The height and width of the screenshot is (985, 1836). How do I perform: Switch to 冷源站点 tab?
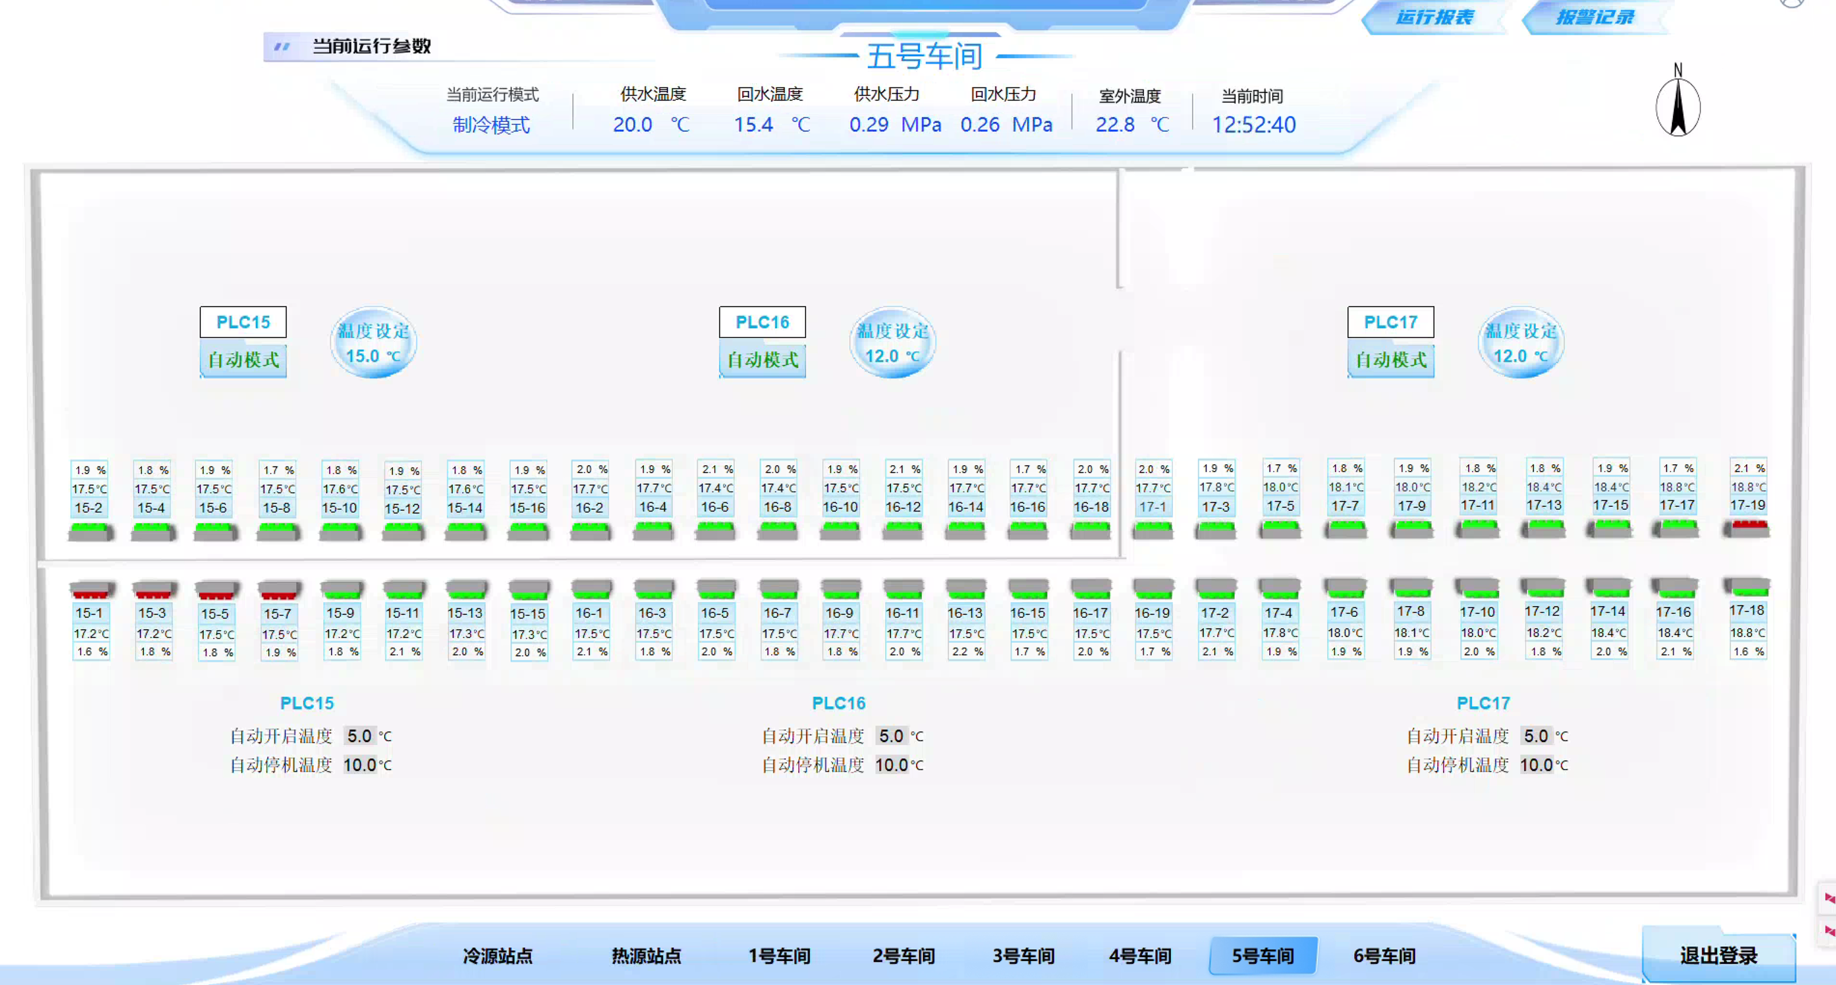coord(498,955)
